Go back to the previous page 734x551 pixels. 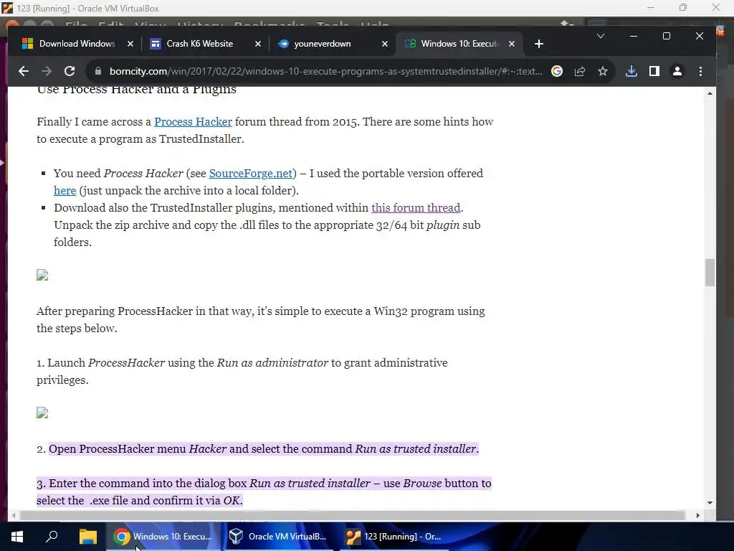coord(24,71)
